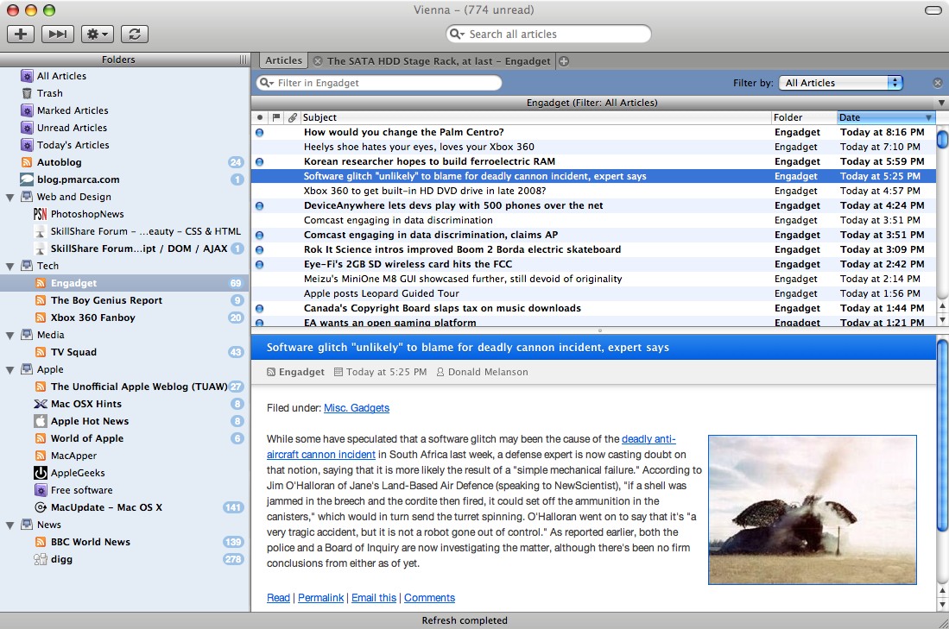Add a new tab with plus icon

tap(564, 61)
